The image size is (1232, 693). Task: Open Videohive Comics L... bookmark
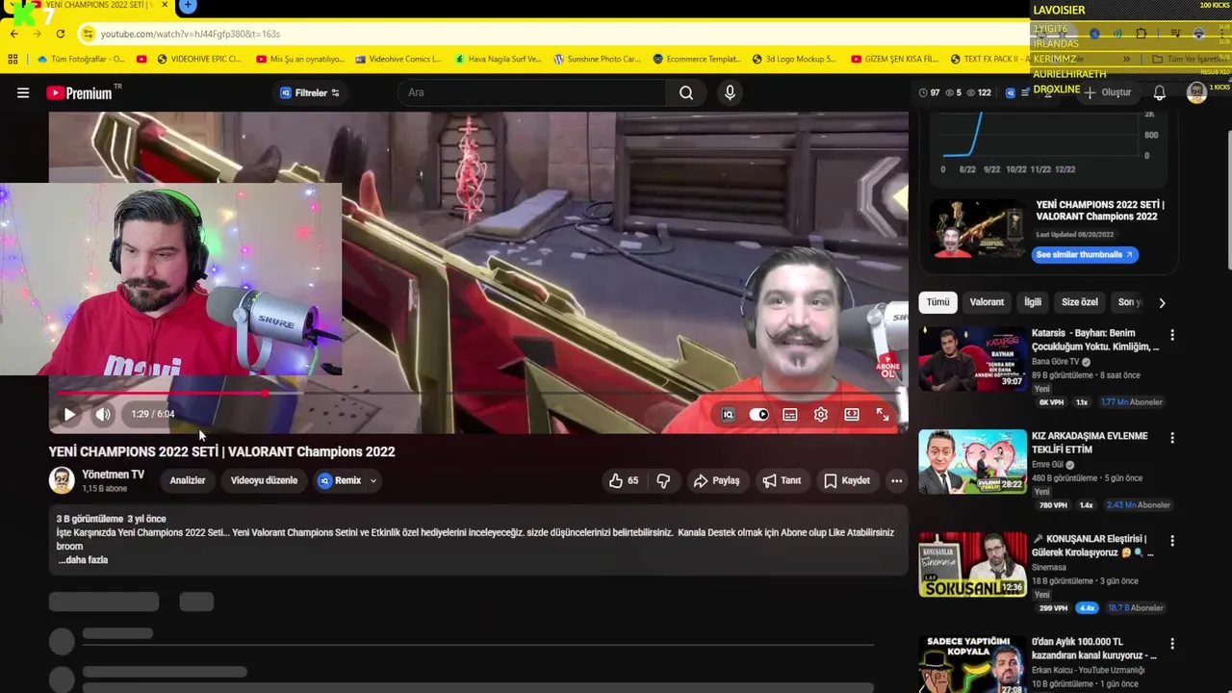(x=398, y=59)
